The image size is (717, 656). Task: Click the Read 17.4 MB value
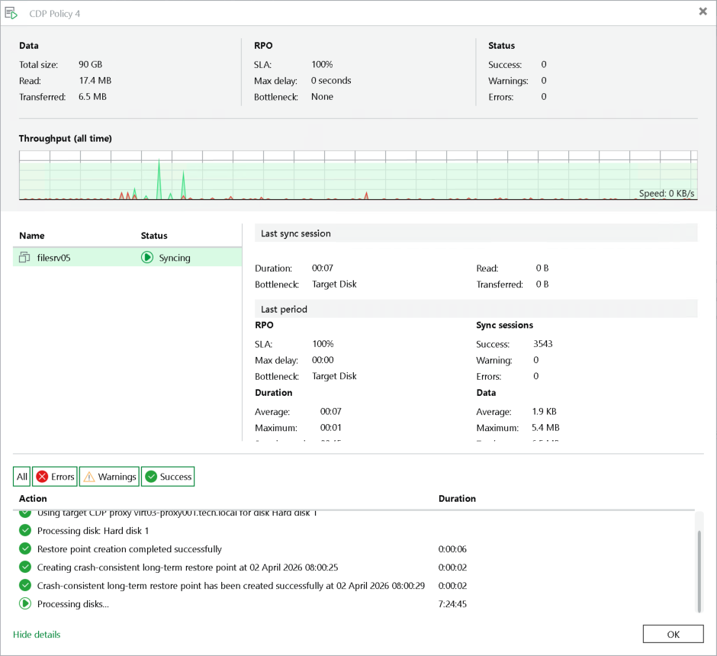coord(95,80)
